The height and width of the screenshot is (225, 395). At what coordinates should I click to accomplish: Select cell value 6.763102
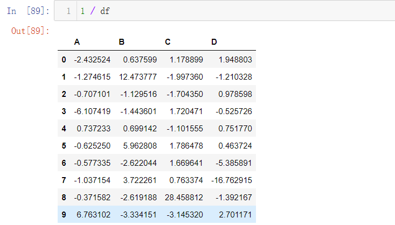coord(93,215)
